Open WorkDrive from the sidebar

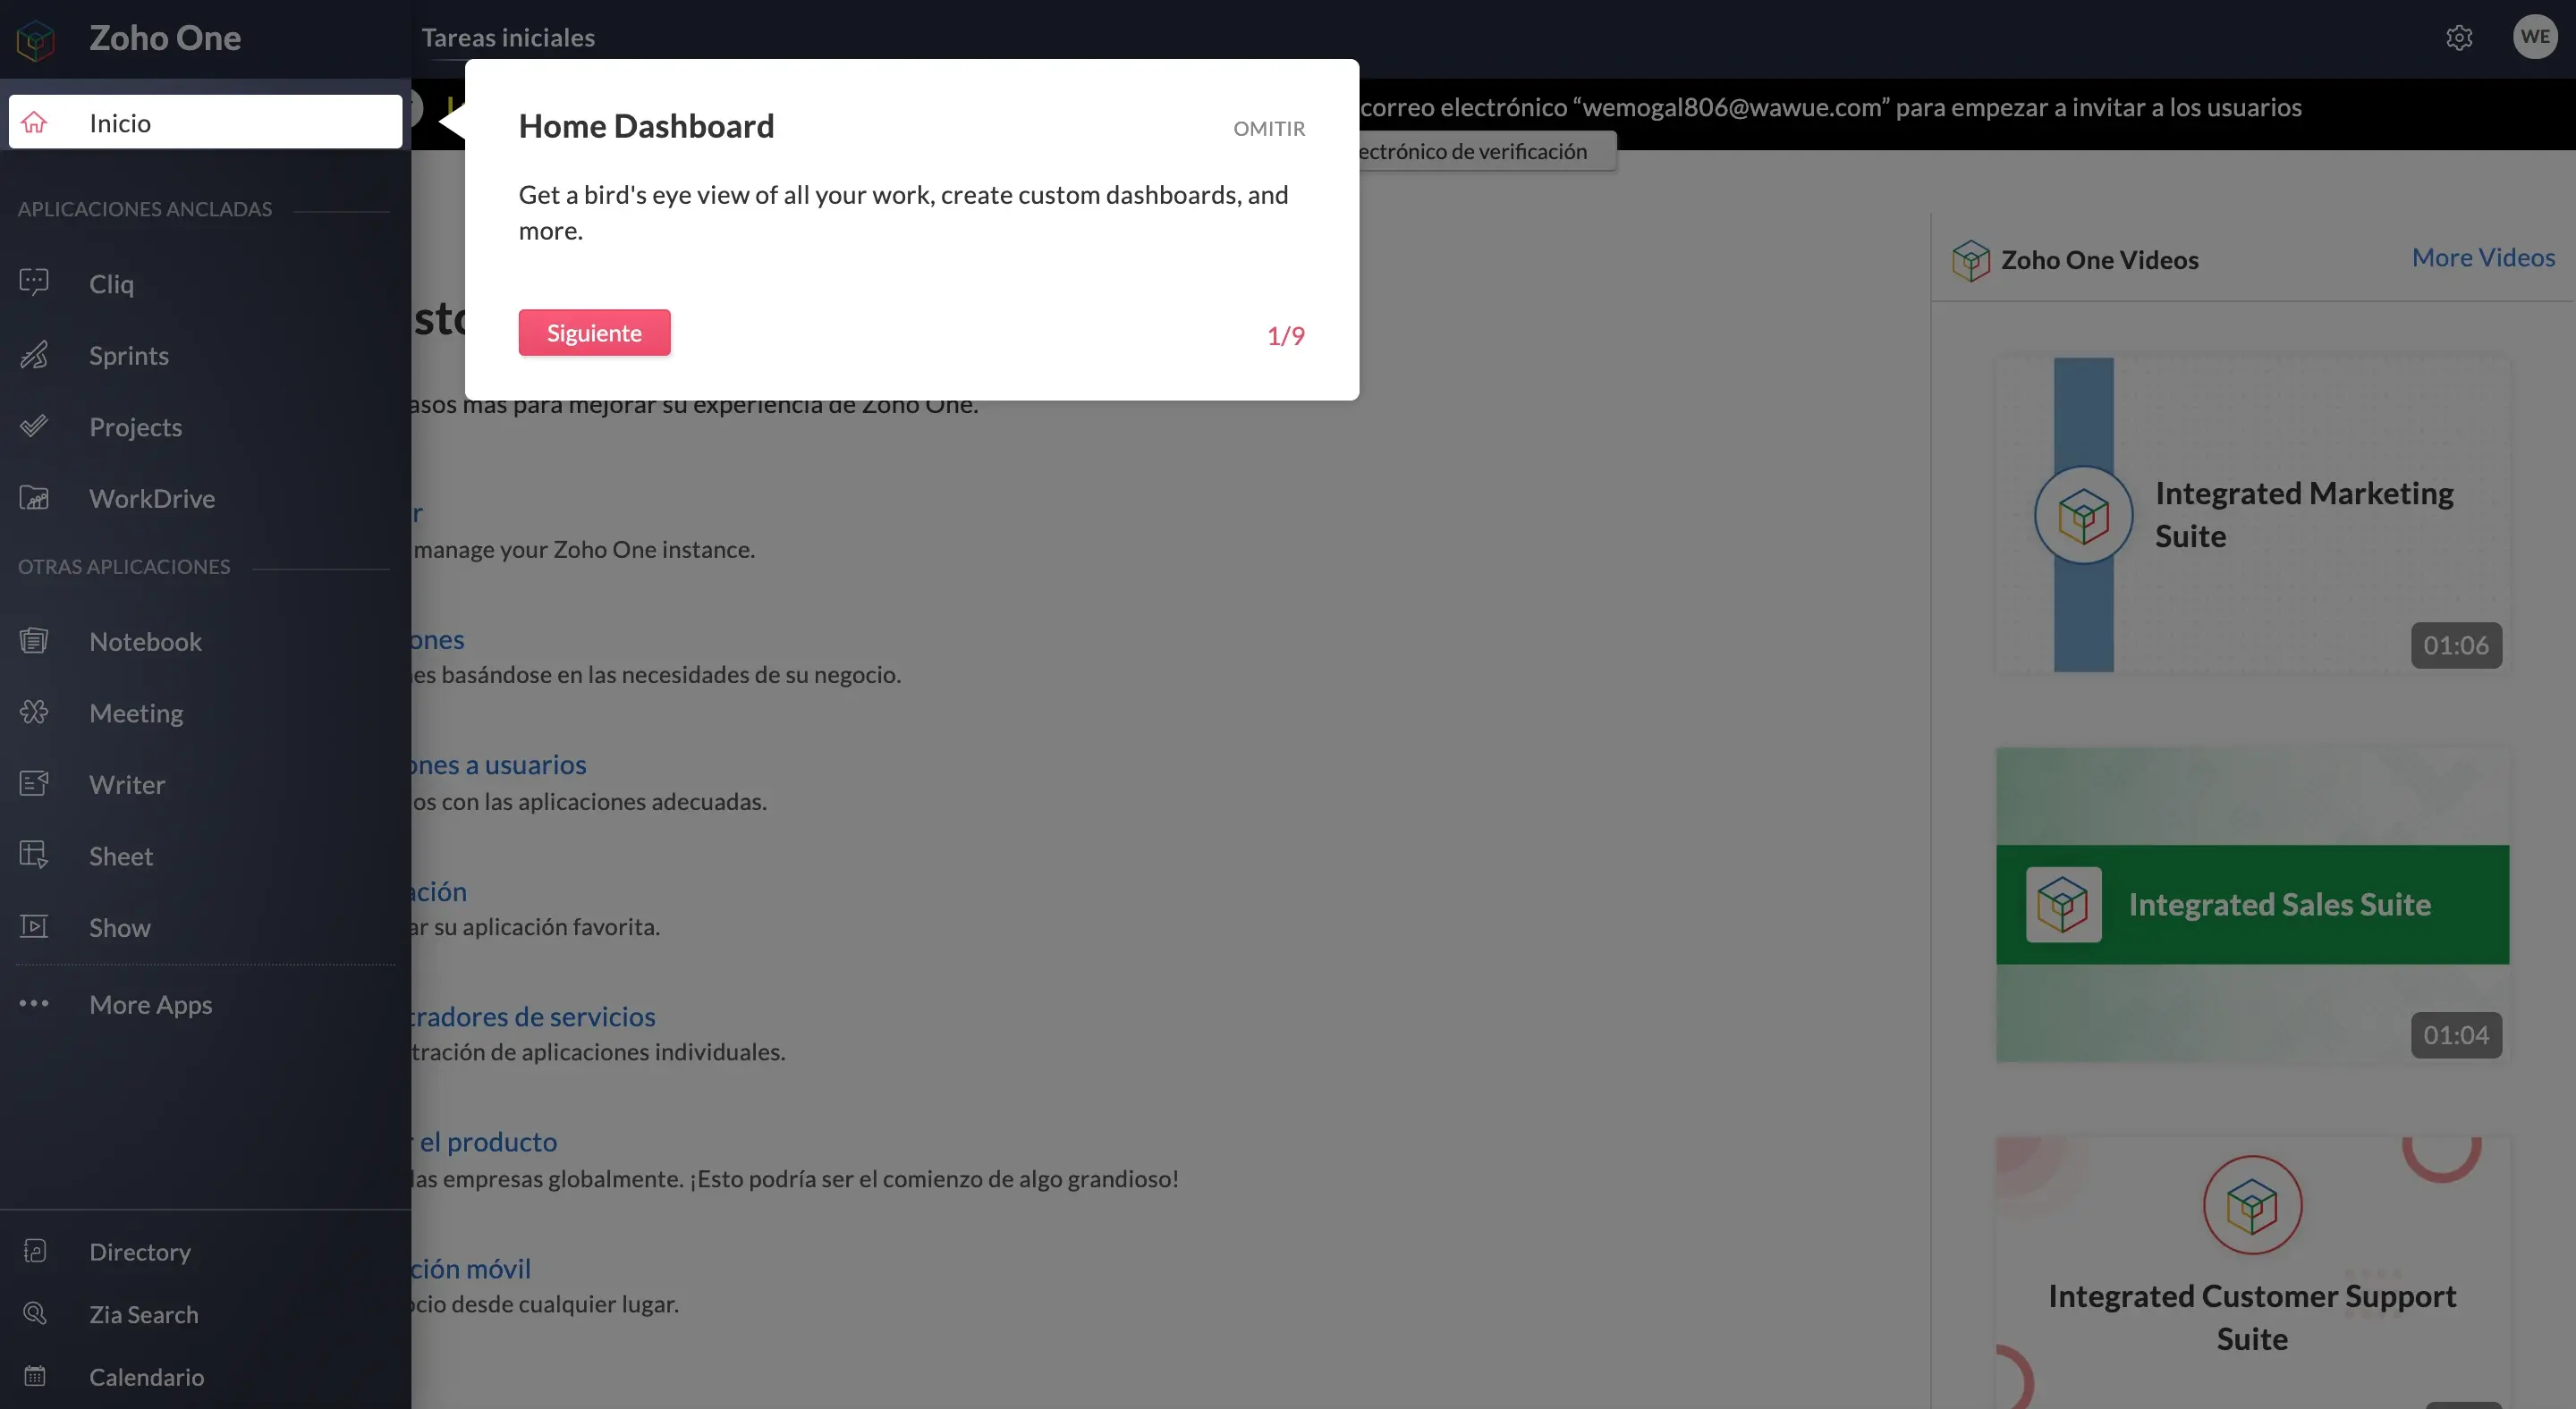click(205, 498)
